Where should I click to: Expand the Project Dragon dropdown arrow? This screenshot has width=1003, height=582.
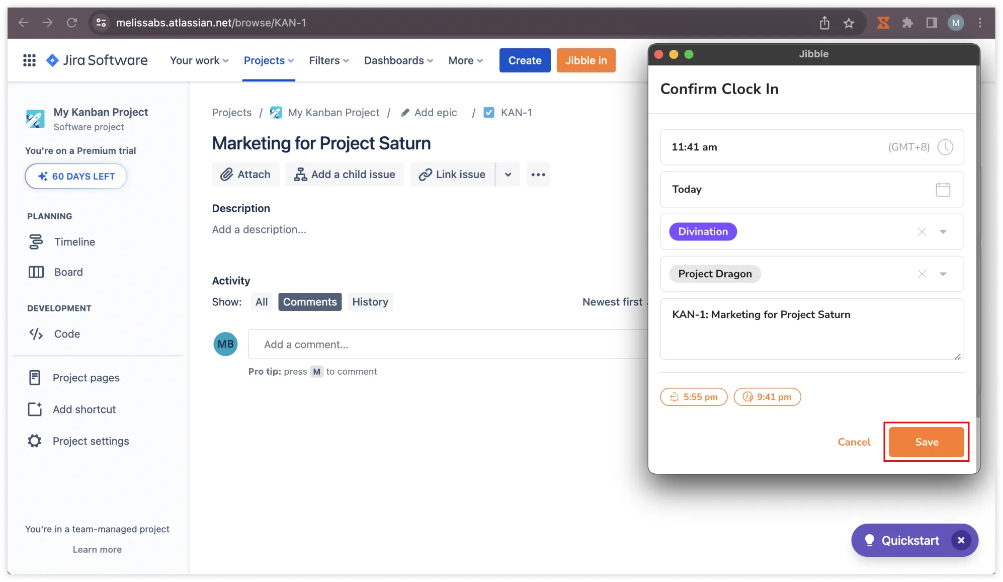coord(943,274)
